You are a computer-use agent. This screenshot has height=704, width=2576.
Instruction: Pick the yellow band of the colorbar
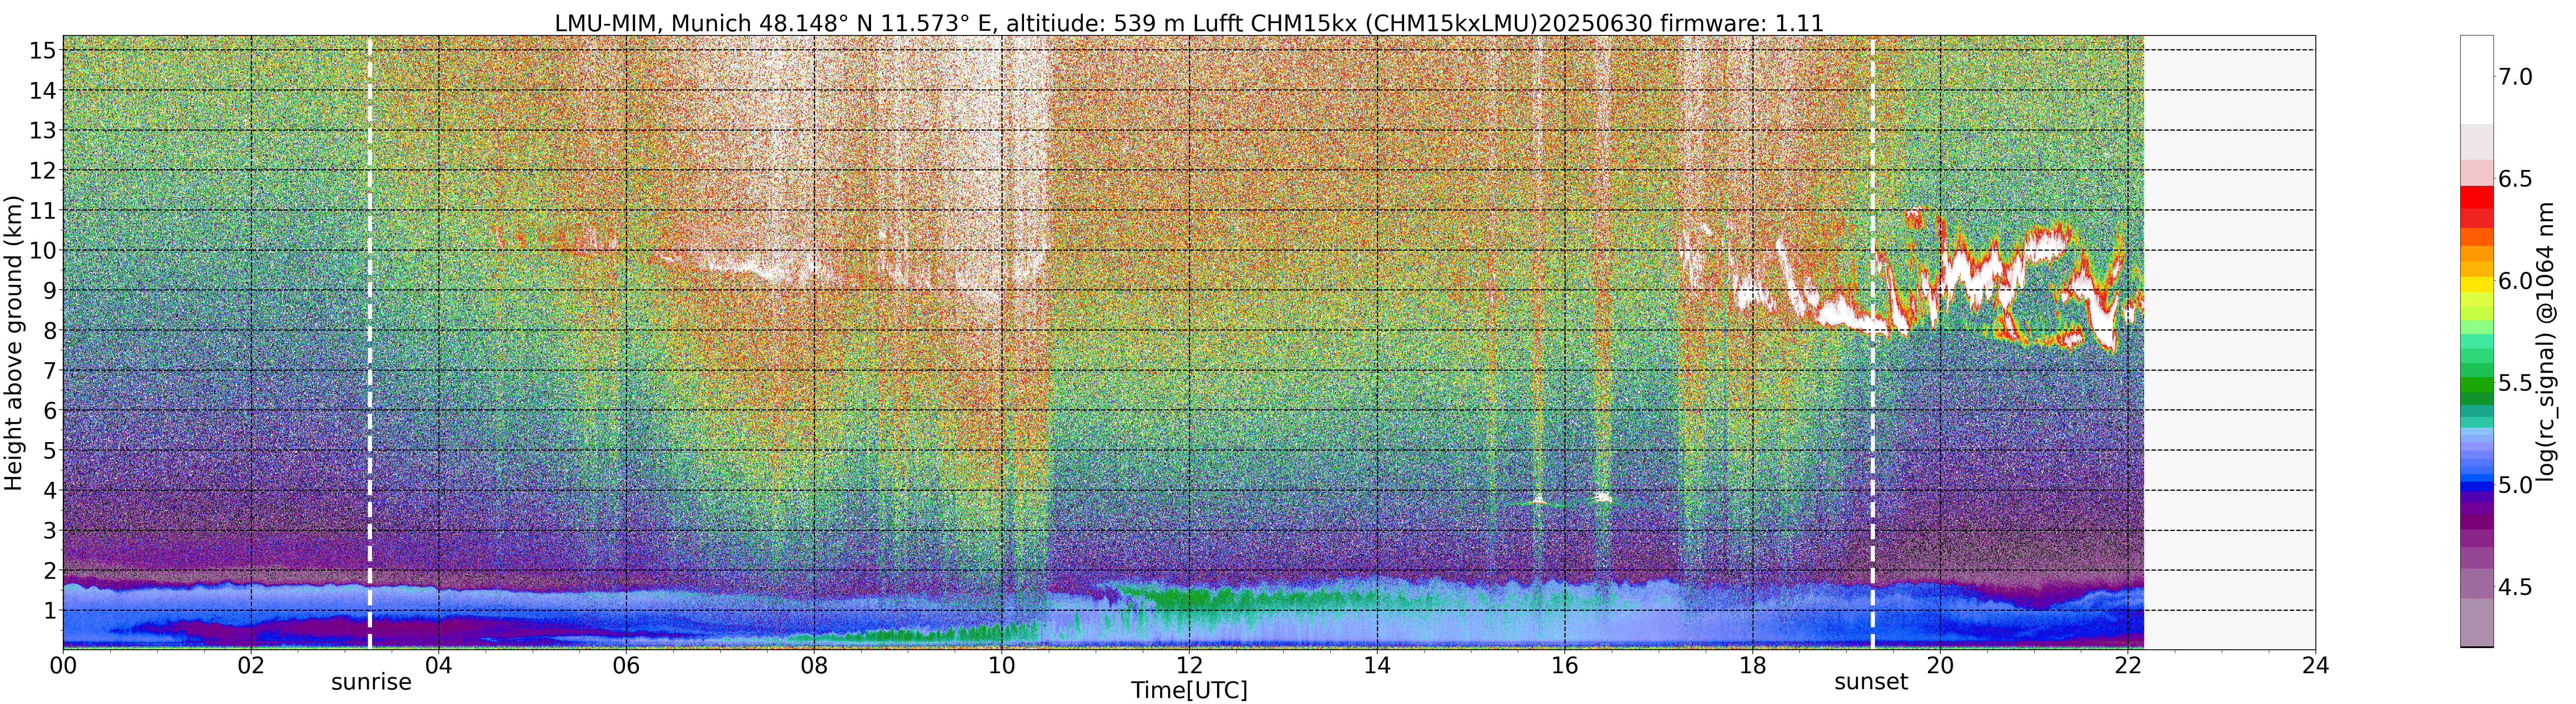coord(2477,284)
